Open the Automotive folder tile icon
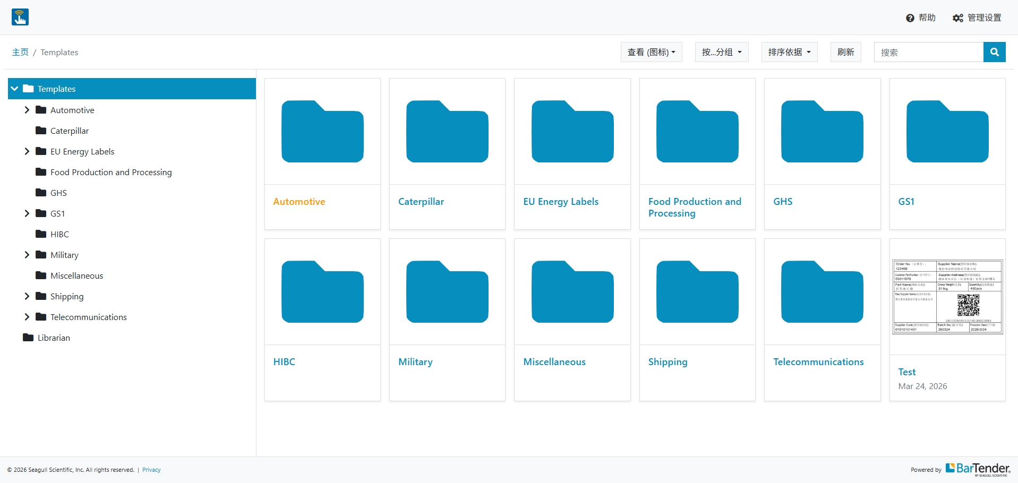 point(322,131)
